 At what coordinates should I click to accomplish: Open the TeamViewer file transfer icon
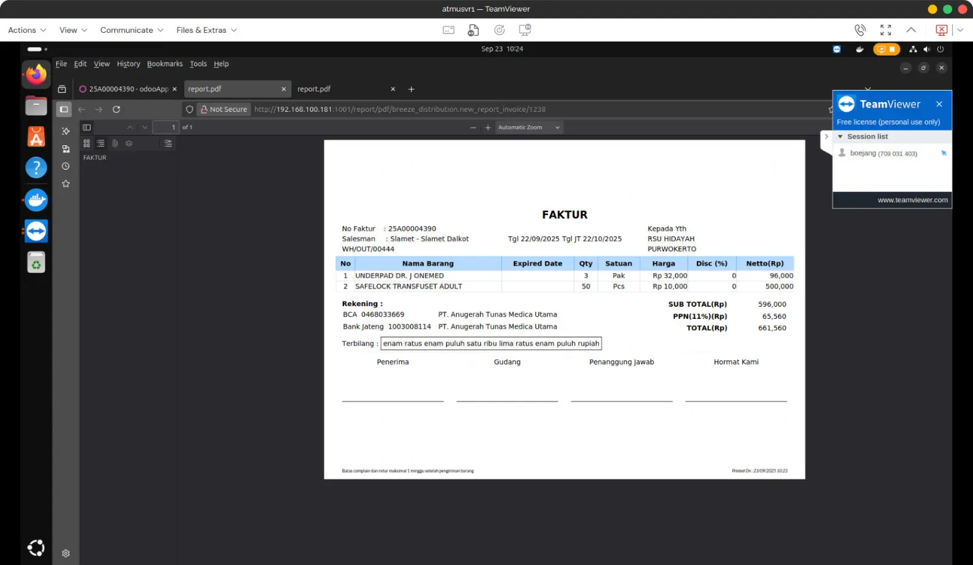(473, 30)
